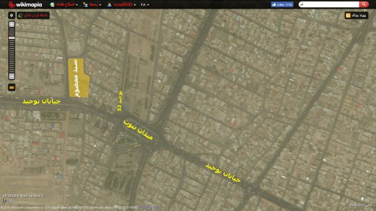Click the red search magnifier button
376x211 pixels.
[x=364, y=4]
